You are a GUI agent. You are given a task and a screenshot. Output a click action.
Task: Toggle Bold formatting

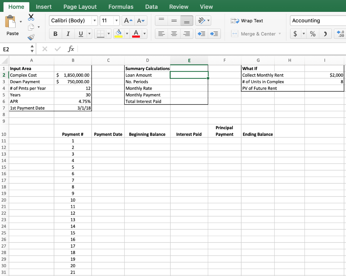tap(55, 33)
